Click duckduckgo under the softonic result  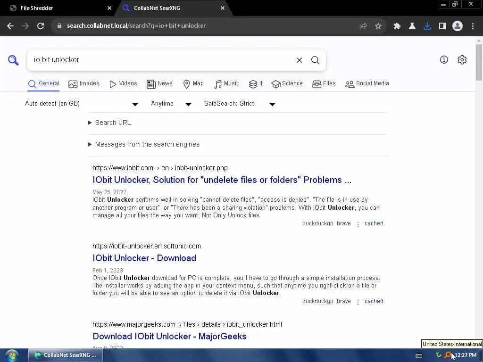317,301
